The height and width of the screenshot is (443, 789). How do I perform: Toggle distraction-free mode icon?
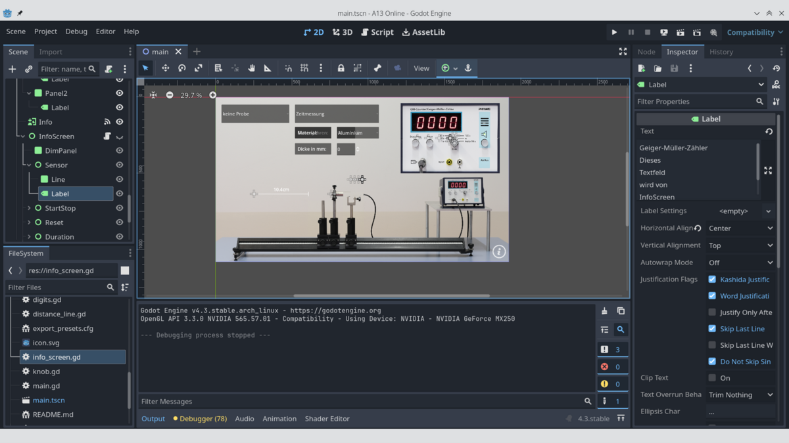(x=623, y=52)
